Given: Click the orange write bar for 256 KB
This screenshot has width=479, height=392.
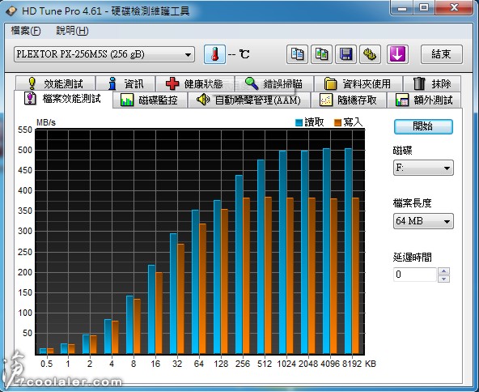Looking at the screenshot, I should [246, 276].
